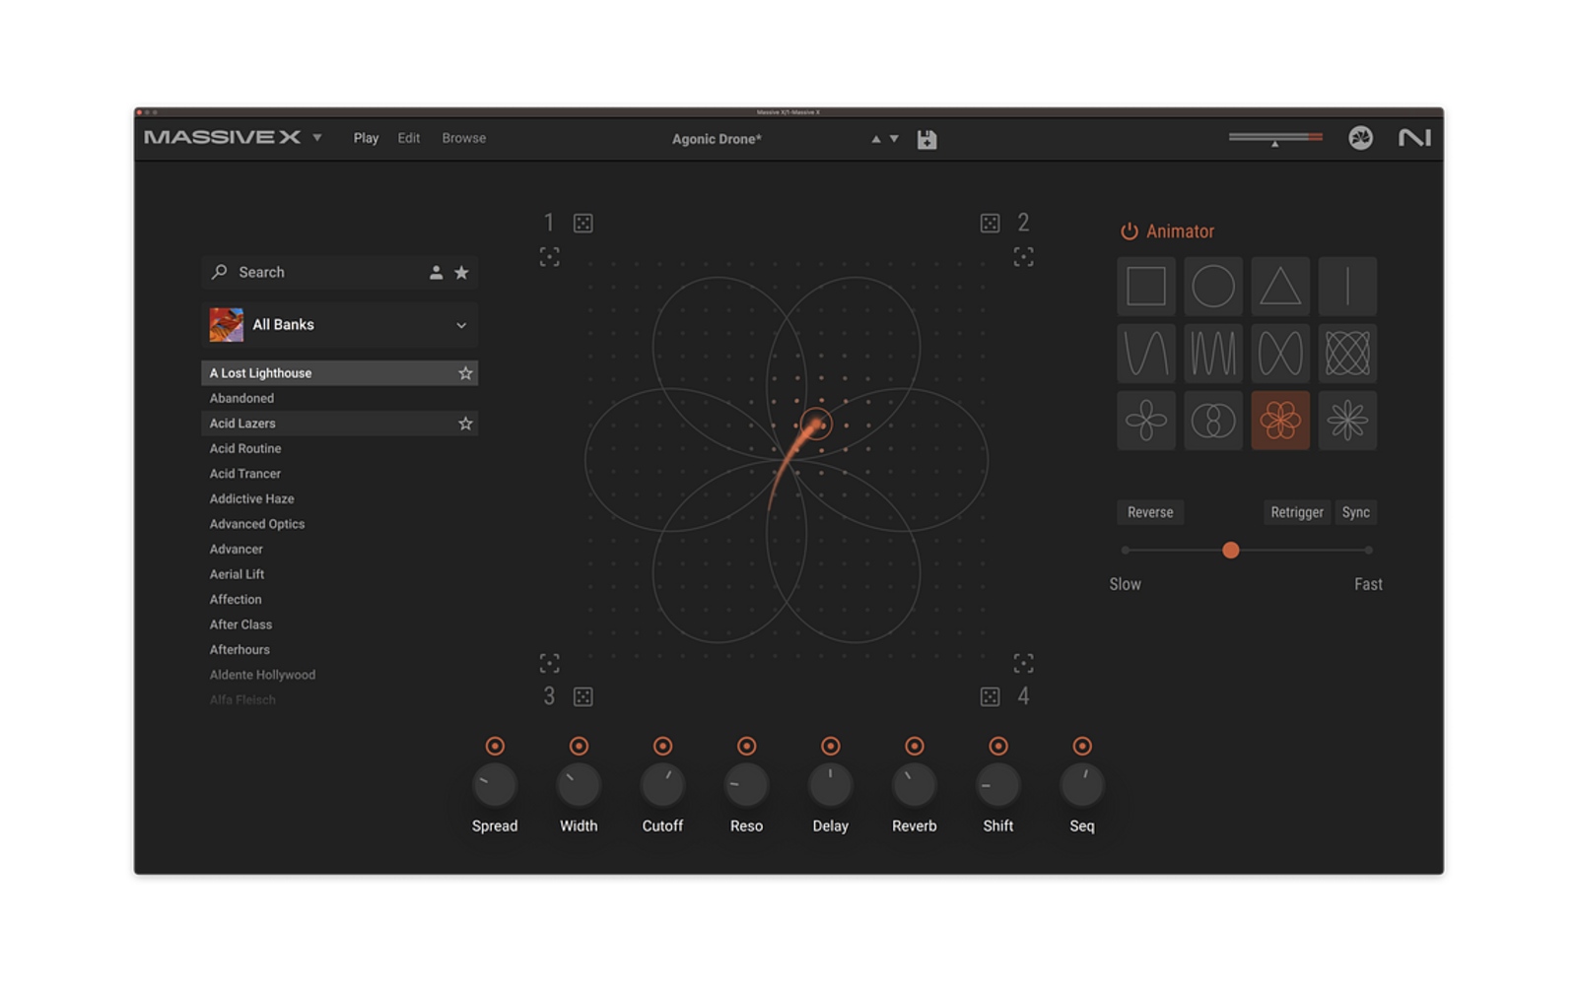Randomize corner 4 with dice icon

(x=991, y=697)
